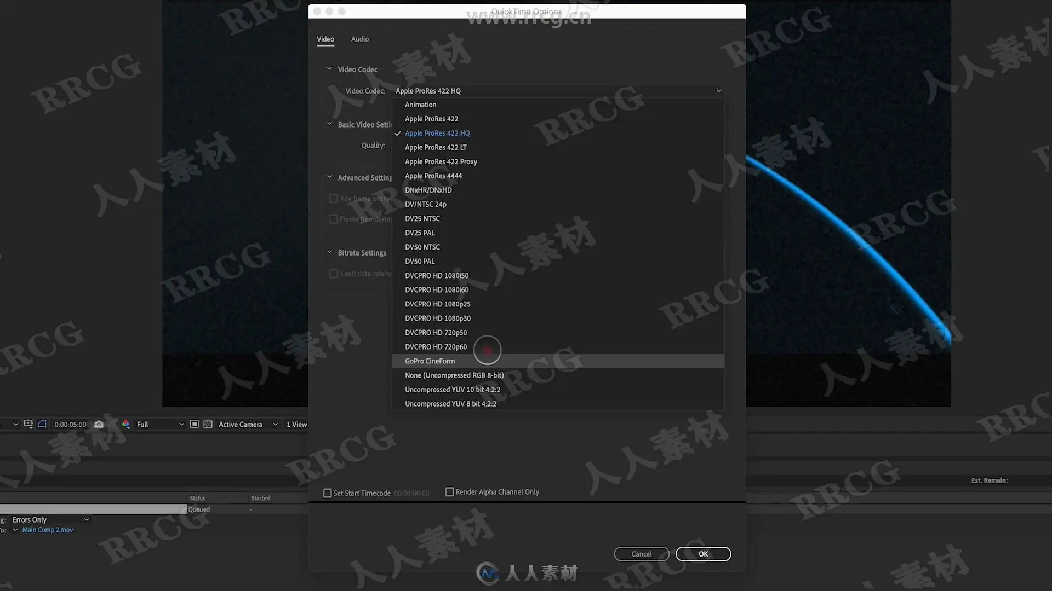Click the Cancel button

pyautogui.click(x=641, y=554)
